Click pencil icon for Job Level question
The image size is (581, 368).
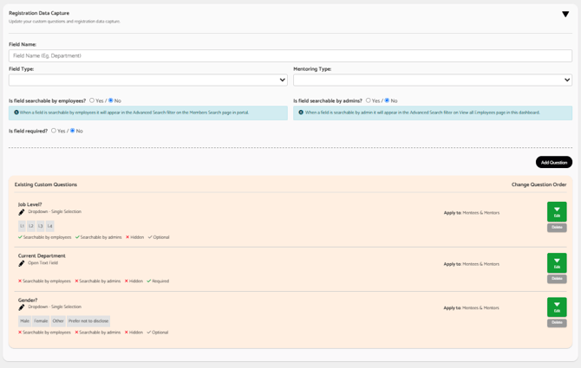tap(22, 212)
